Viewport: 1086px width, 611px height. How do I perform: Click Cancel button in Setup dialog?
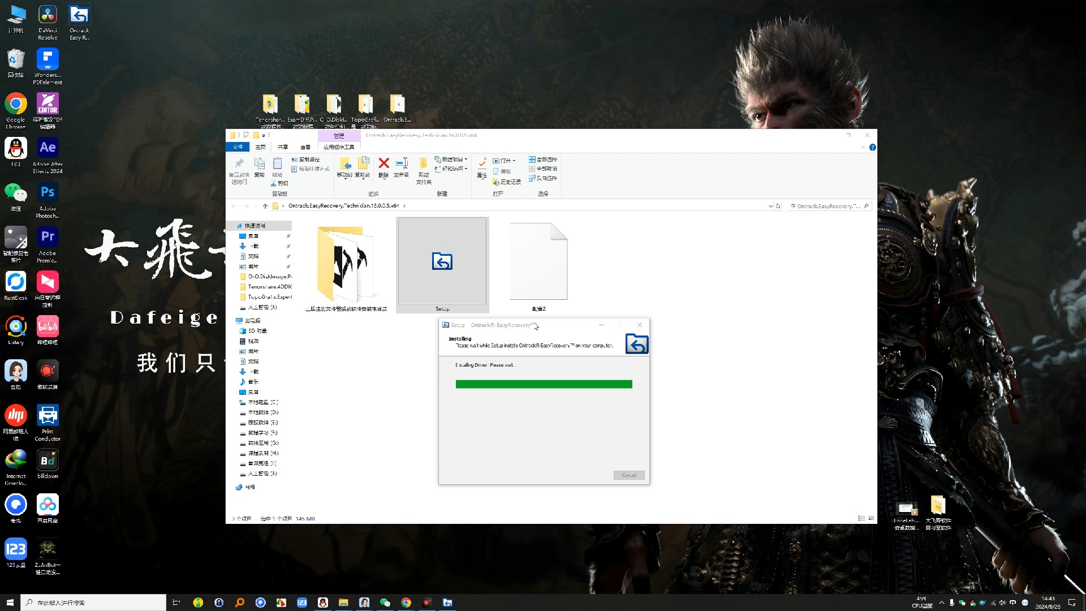coord(628,475)
